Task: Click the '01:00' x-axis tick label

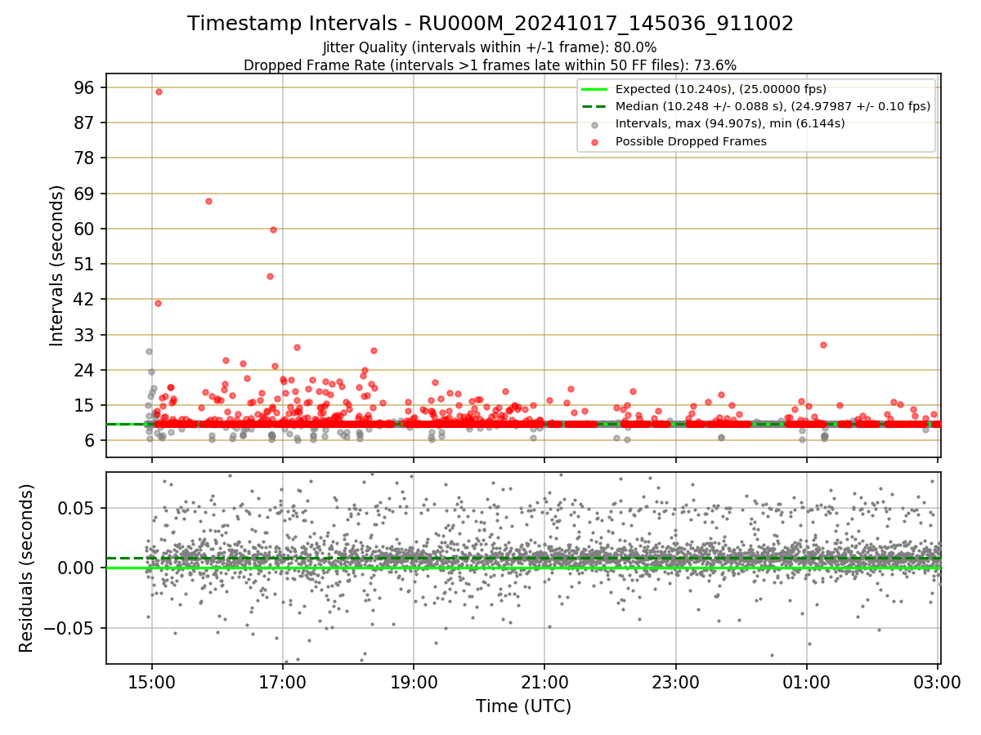Action: 807,681
